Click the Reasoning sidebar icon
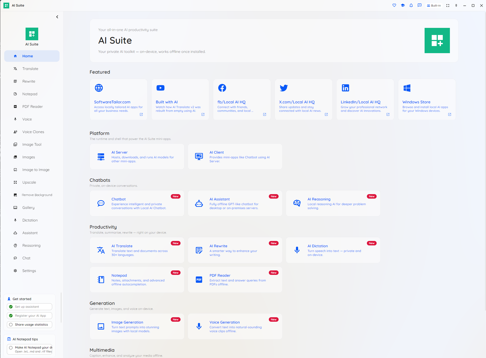Image resolution: width=486 pixels, height=358 pixels. (x=15, y=245)
